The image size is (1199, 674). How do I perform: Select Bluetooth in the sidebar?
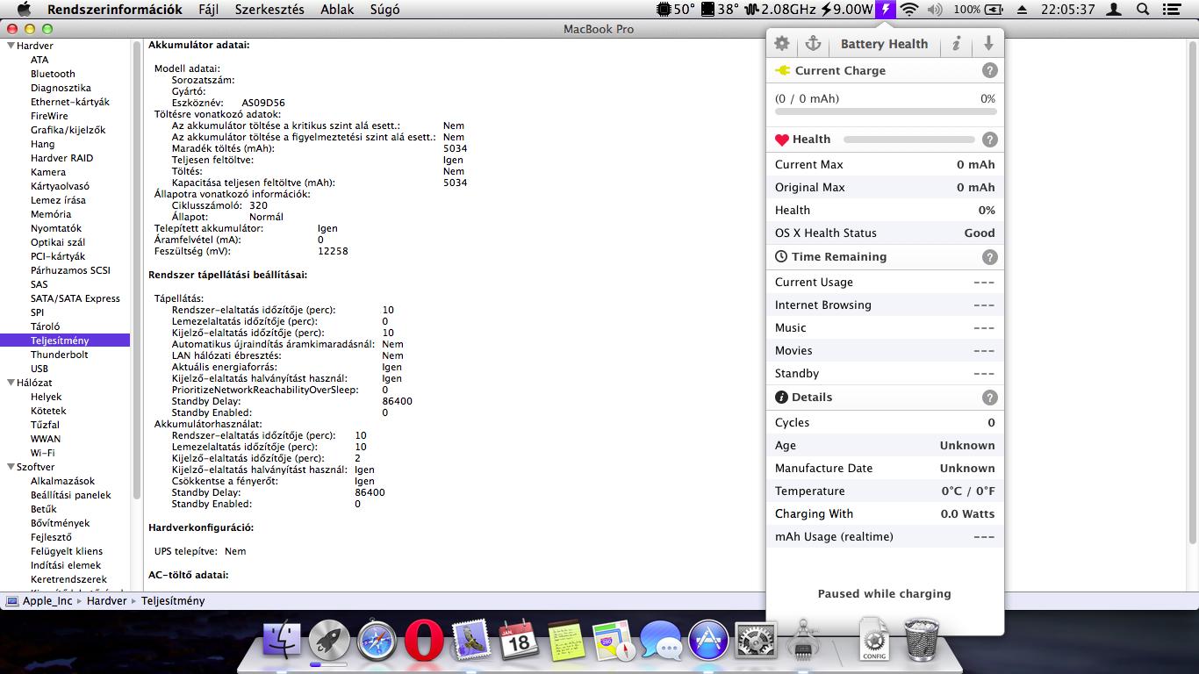click(x=53, y=74)
